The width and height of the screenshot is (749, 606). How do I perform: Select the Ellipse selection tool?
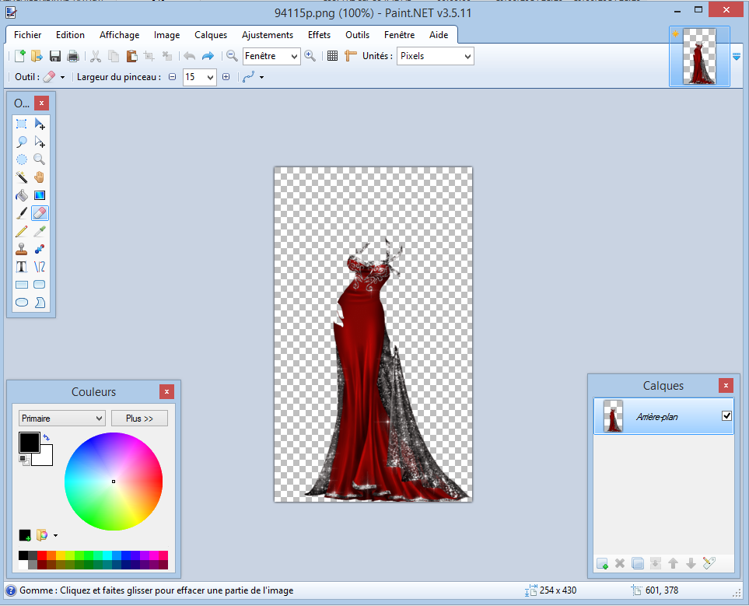pos(22,159)
